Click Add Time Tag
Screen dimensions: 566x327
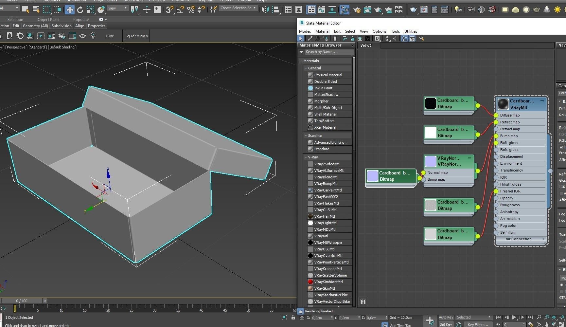[x=400, y=325]
